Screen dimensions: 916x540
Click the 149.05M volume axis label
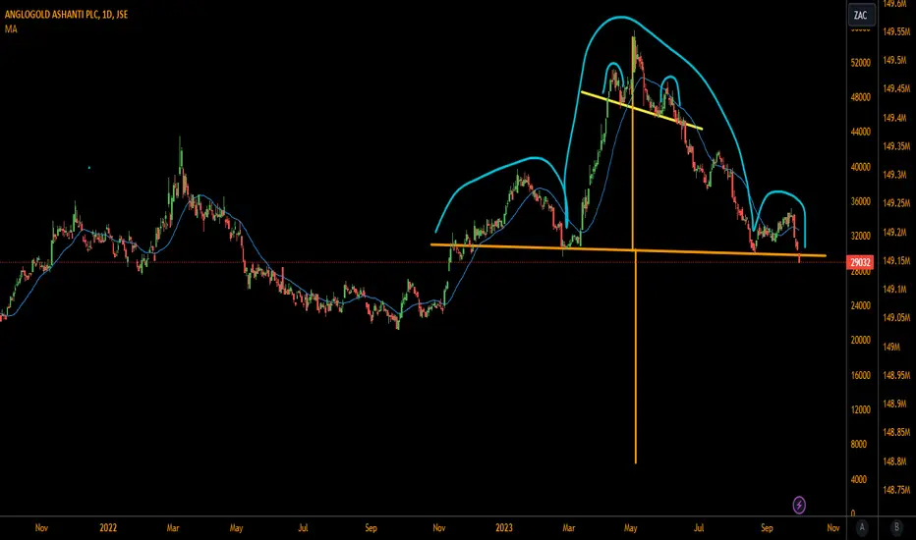[896, 317]
